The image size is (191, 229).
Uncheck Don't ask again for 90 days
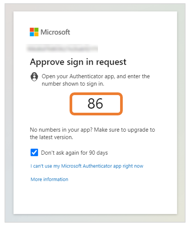click(x=34, y=153)
